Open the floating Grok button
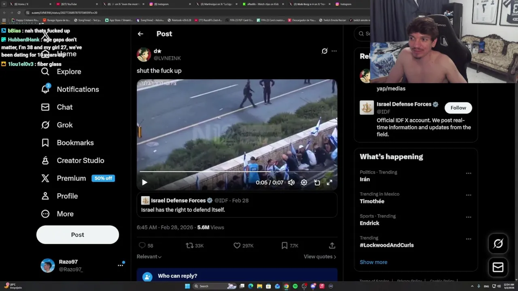Image resolution: width=518 pixels, height=291 pixels. point(498,244)
